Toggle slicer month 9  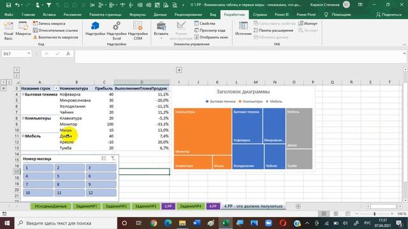[101, 184]
